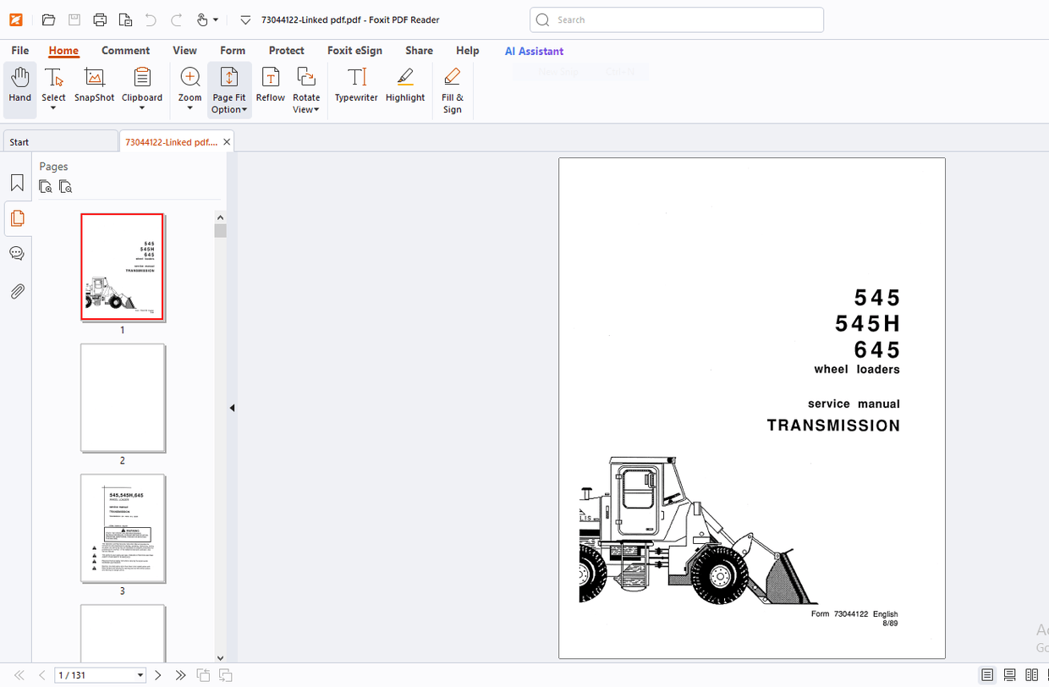Open the Clipboard tool
Image resolution: width=1049 pixels, height=687 pixels.
point(141,85)
